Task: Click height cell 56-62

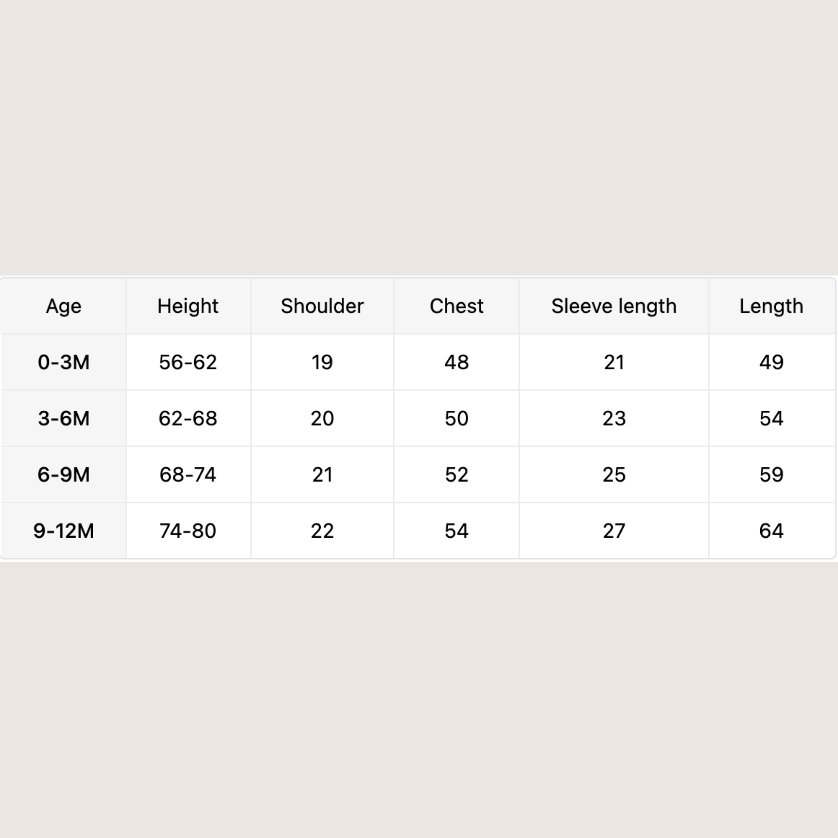Action: click(188, 362)
